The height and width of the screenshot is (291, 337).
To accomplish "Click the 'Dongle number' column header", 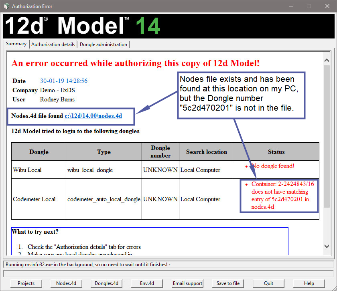I will click(x=160, y=152).
